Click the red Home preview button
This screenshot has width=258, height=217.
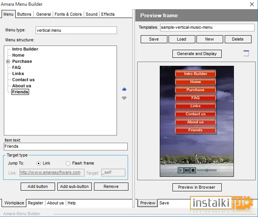(195, 82)
